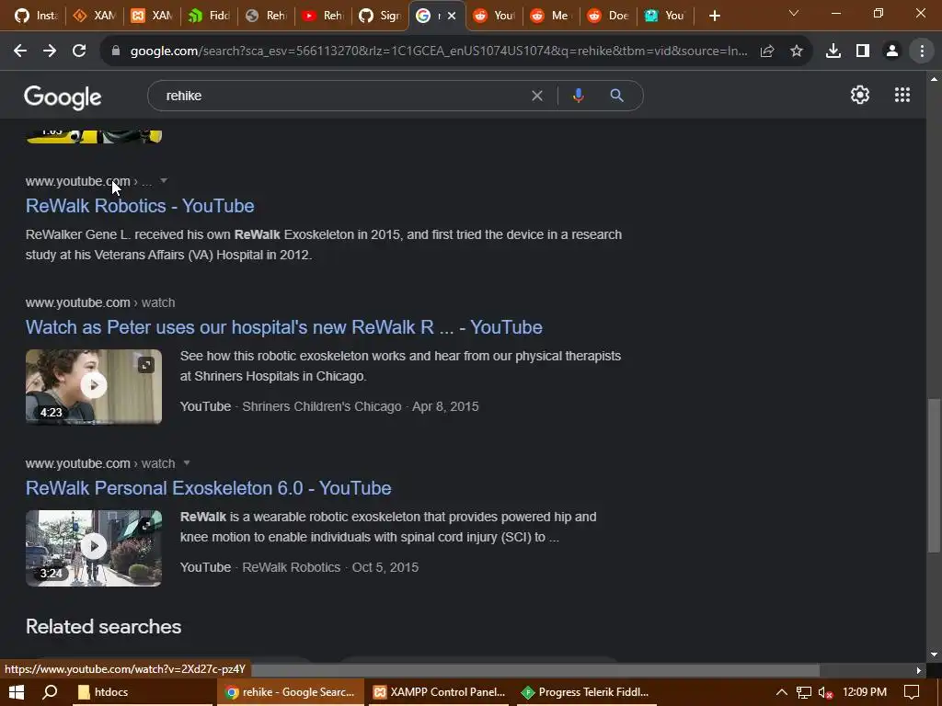Click scroll-right arrow on horizontal scrollbar
Viewport: 942px width, 706px height.
tap(918, 670)
